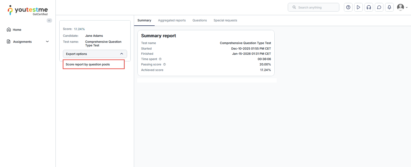The width and height of the screenshot is (411, 167).
Task: Click the passing score value 20.00%
Action: click(265, 64)
